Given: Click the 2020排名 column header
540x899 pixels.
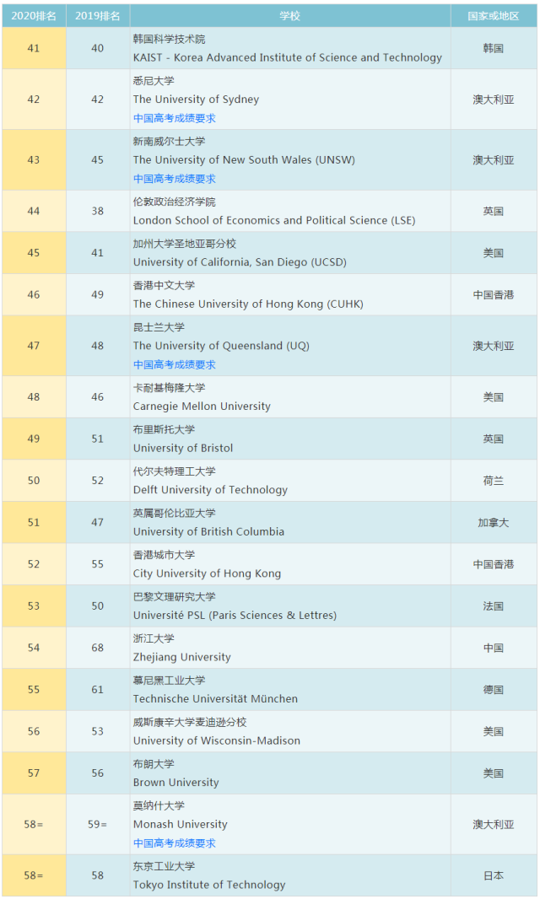Looking at the screenshot, I should (x=34, y=16).
